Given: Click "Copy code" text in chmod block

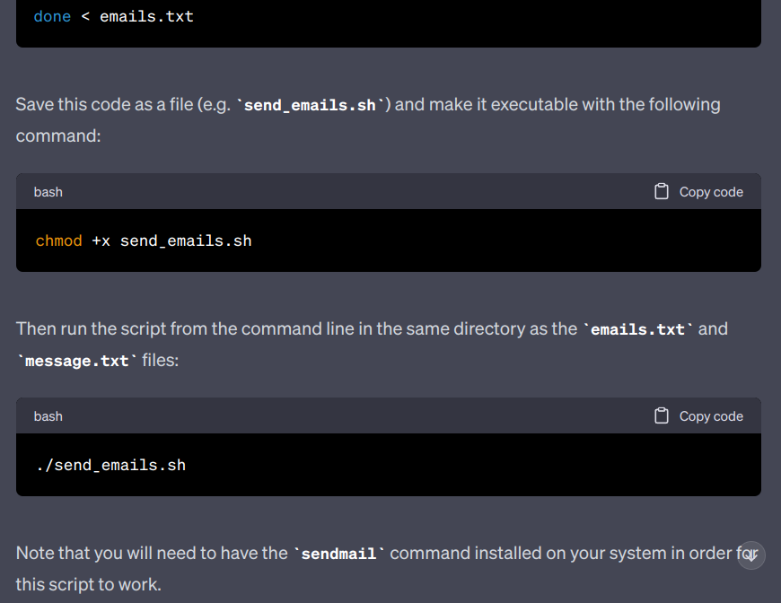Looking at the screenshot, I should (711, 192).
